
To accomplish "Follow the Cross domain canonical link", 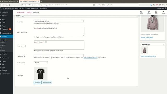I will (91, 58).
